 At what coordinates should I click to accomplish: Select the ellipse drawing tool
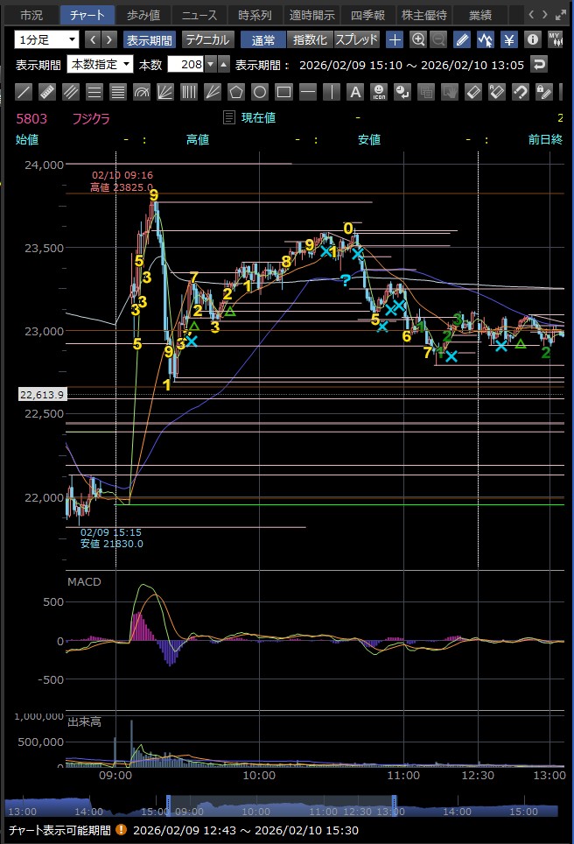[x=260, y=91]
